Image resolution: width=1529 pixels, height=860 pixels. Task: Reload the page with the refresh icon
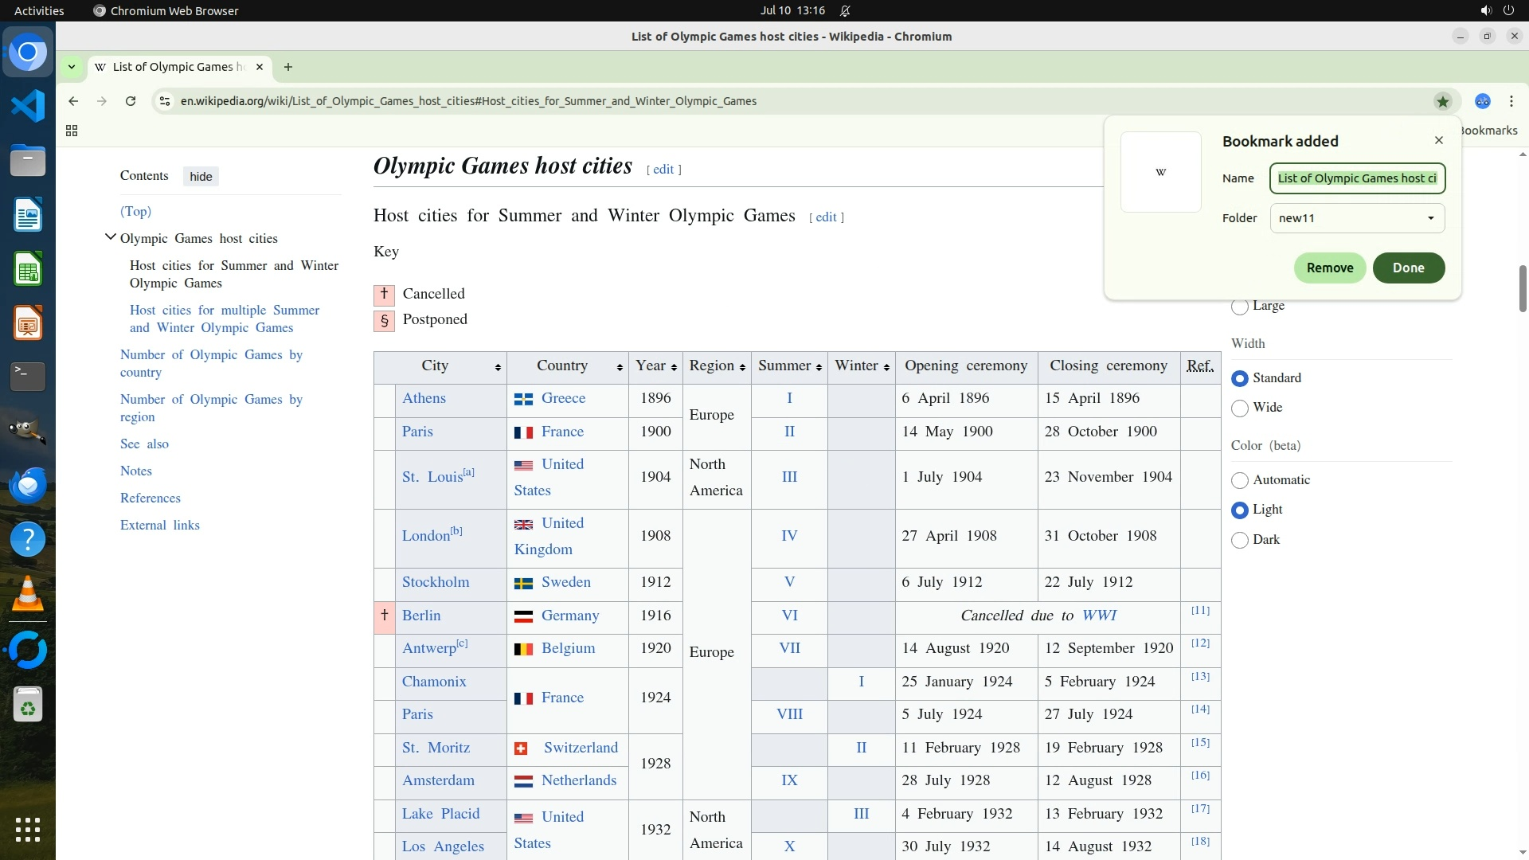(131, 101)
